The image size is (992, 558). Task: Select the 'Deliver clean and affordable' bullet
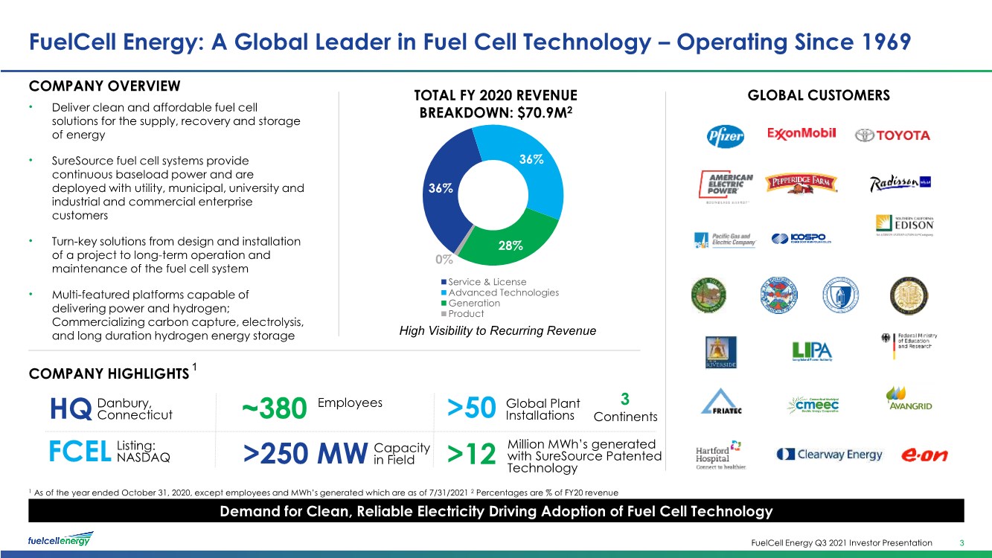[176, 121]
